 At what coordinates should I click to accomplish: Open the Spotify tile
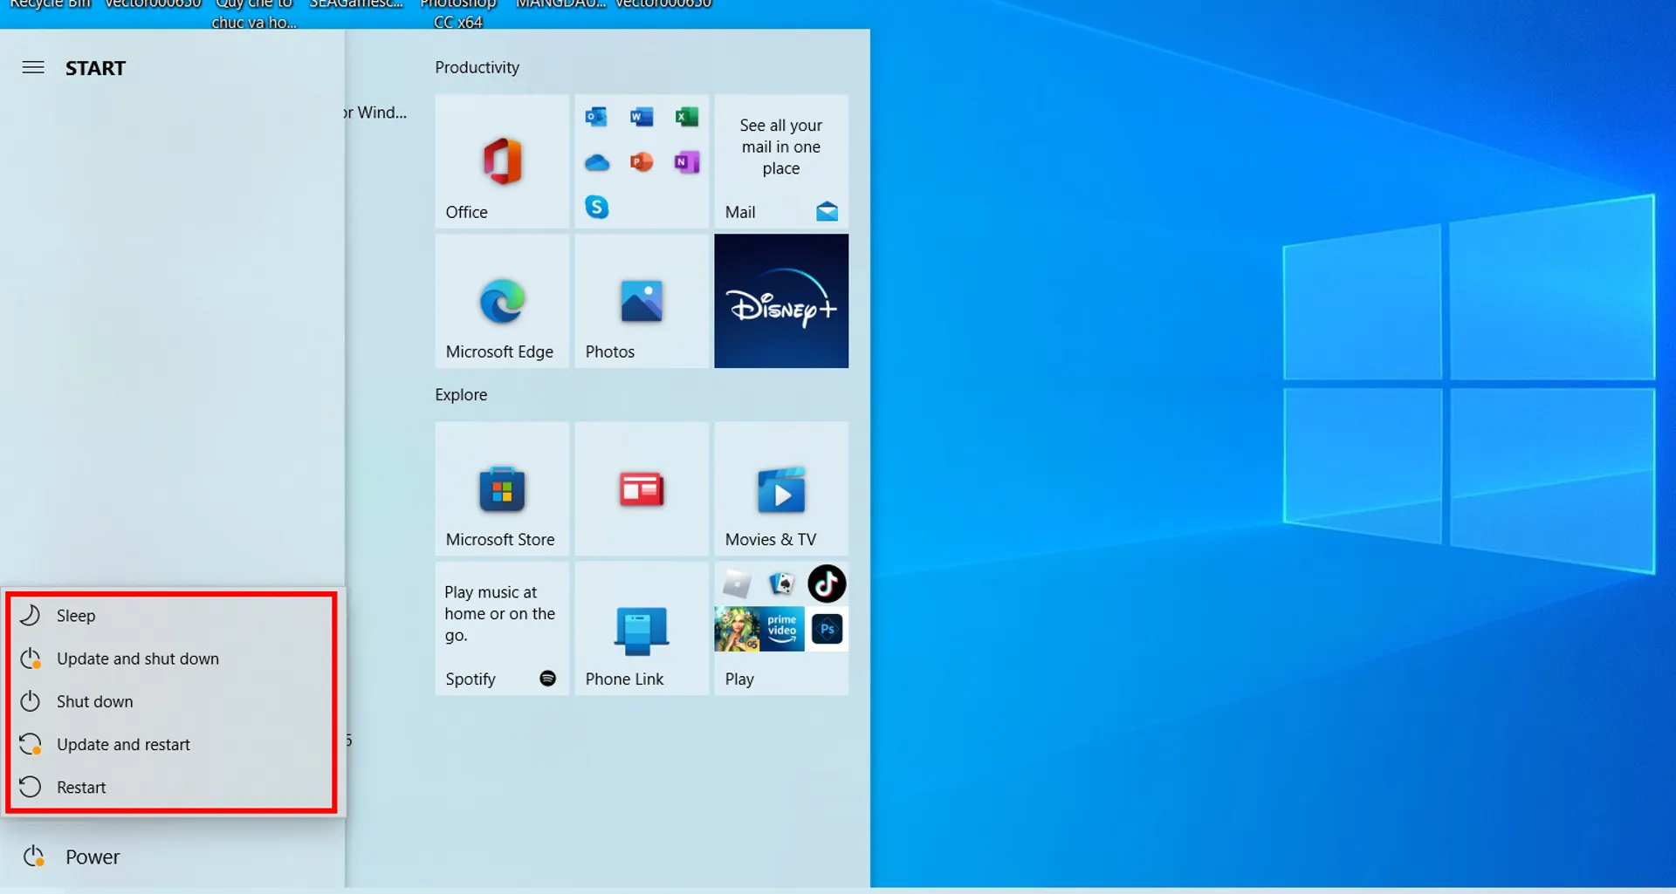click(502, 629)
